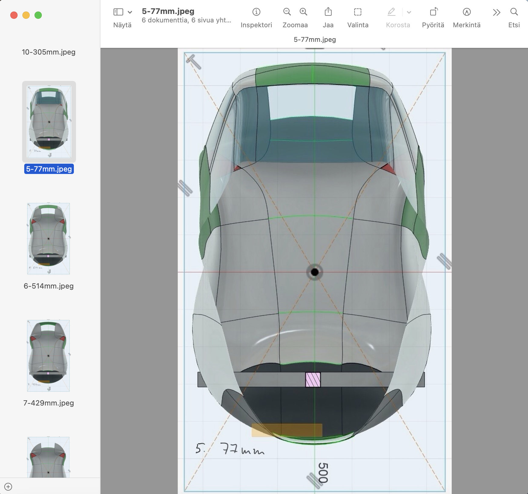Screen dimensions: 528x494
Task: Select the 10-305mm.jpeg sidebar item
Action: pos(49,52)
